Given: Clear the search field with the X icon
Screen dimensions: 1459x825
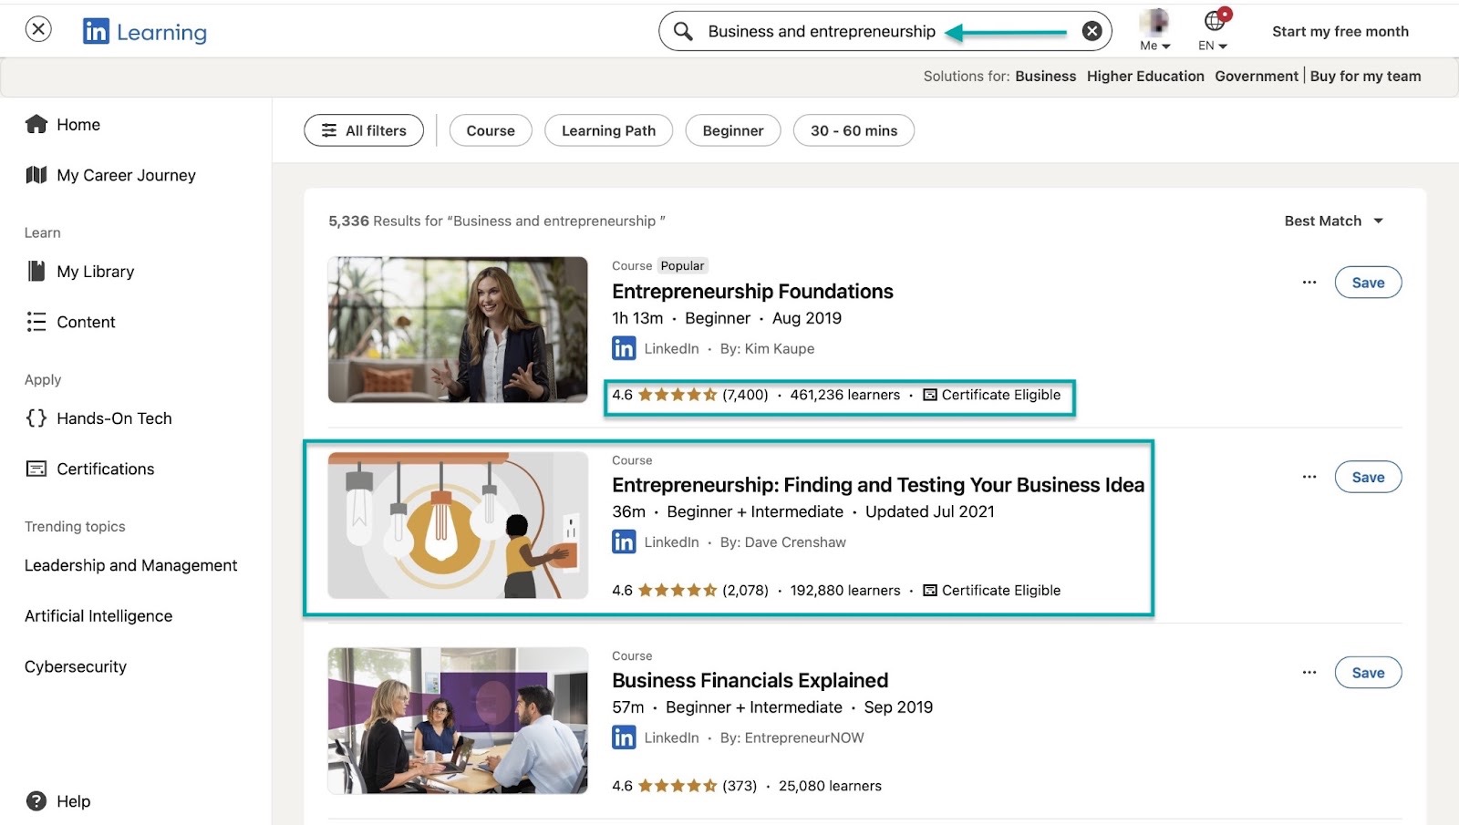Looking at the screenshot, I should coord(1092,30).
